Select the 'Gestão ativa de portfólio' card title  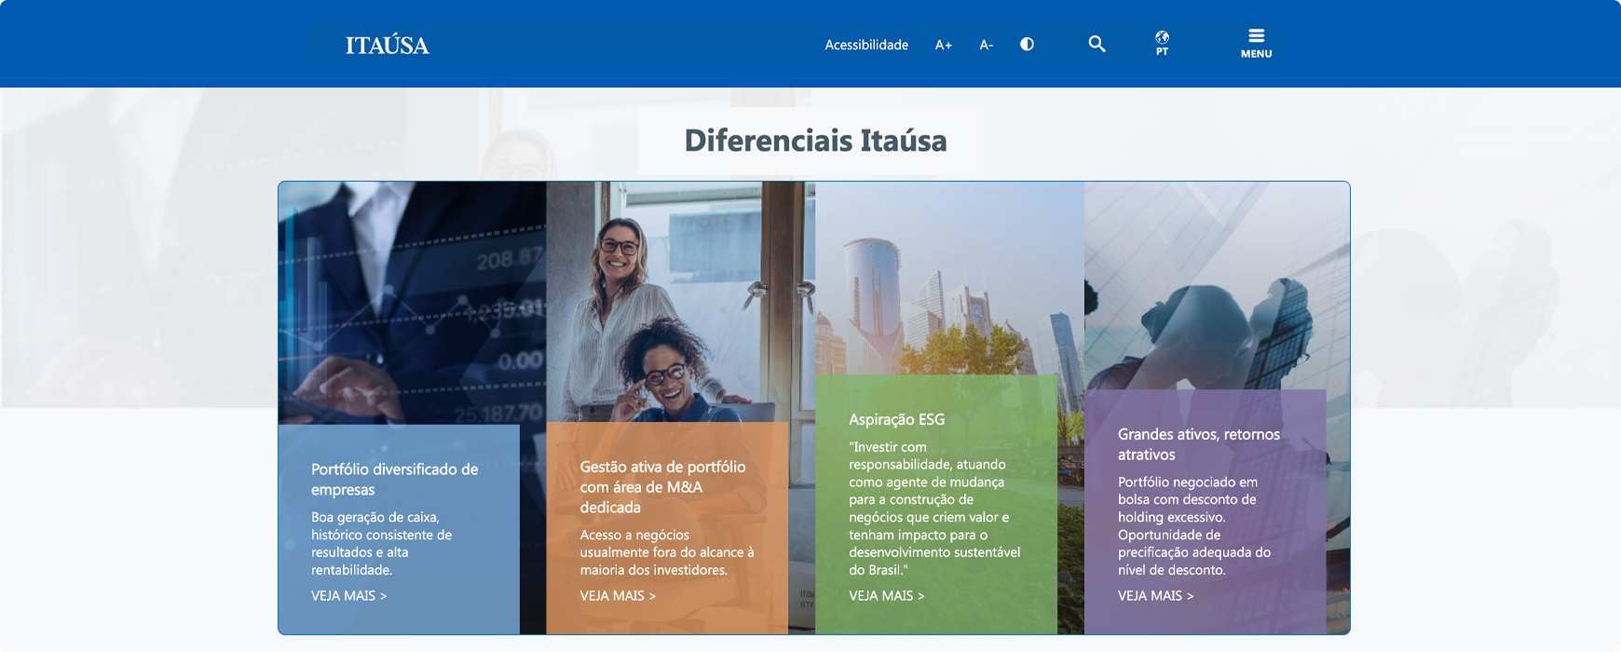point(662,486)
